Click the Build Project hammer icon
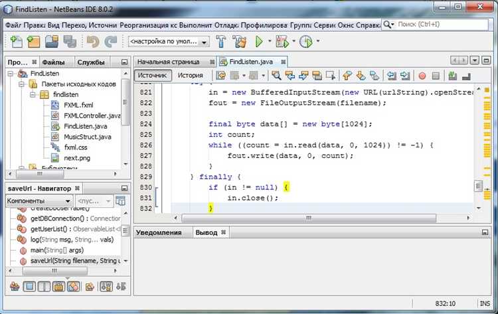498x314 pixels. pos(222,41)
